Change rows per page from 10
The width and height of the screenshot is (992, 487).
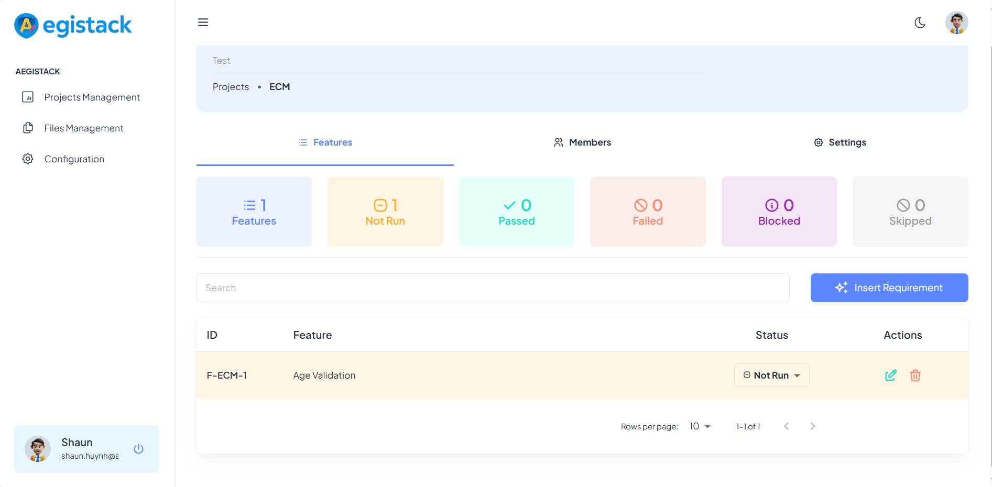[x=699, y=426]
